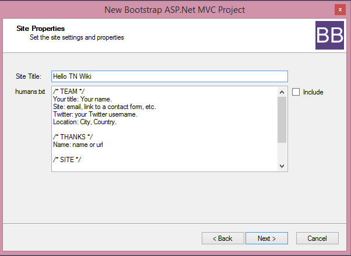Click the humans.txt scrollbar down arrow
351x256 pixels.
click(x=282, y=166)
